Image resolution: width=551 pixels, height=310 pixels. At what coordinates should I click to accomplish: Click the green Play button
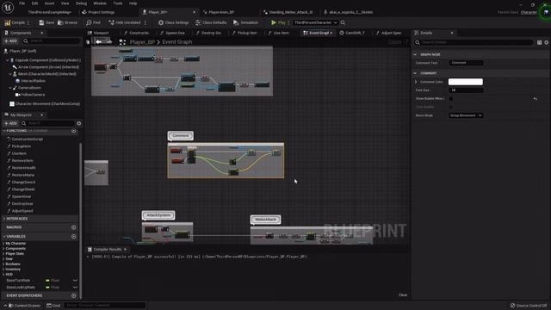278,22
